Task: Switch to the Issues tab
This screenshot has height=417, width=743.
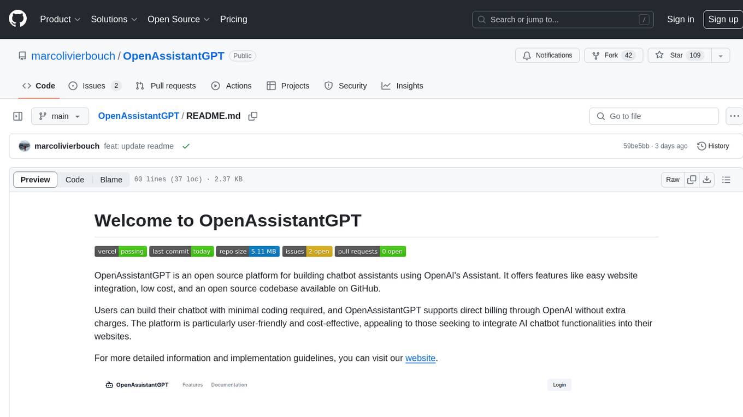Action: (x=95, y=86)
